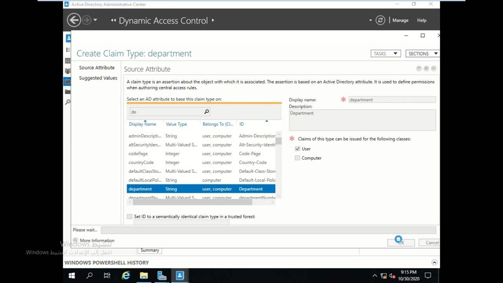The width and height of the screenshot is (503, 283).
Task: Select the highlighted department attribute row
Action: coord(201,189)
